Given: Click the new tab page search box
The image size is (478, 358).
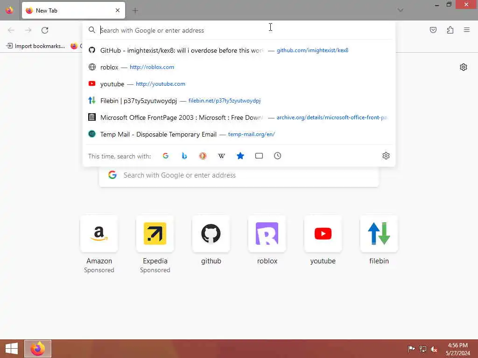Looking at the screenshot, I should [239, 175].
